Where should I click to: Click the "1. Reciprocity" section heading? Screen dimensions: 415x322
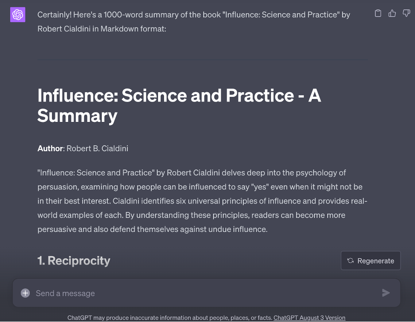point(74,260)
